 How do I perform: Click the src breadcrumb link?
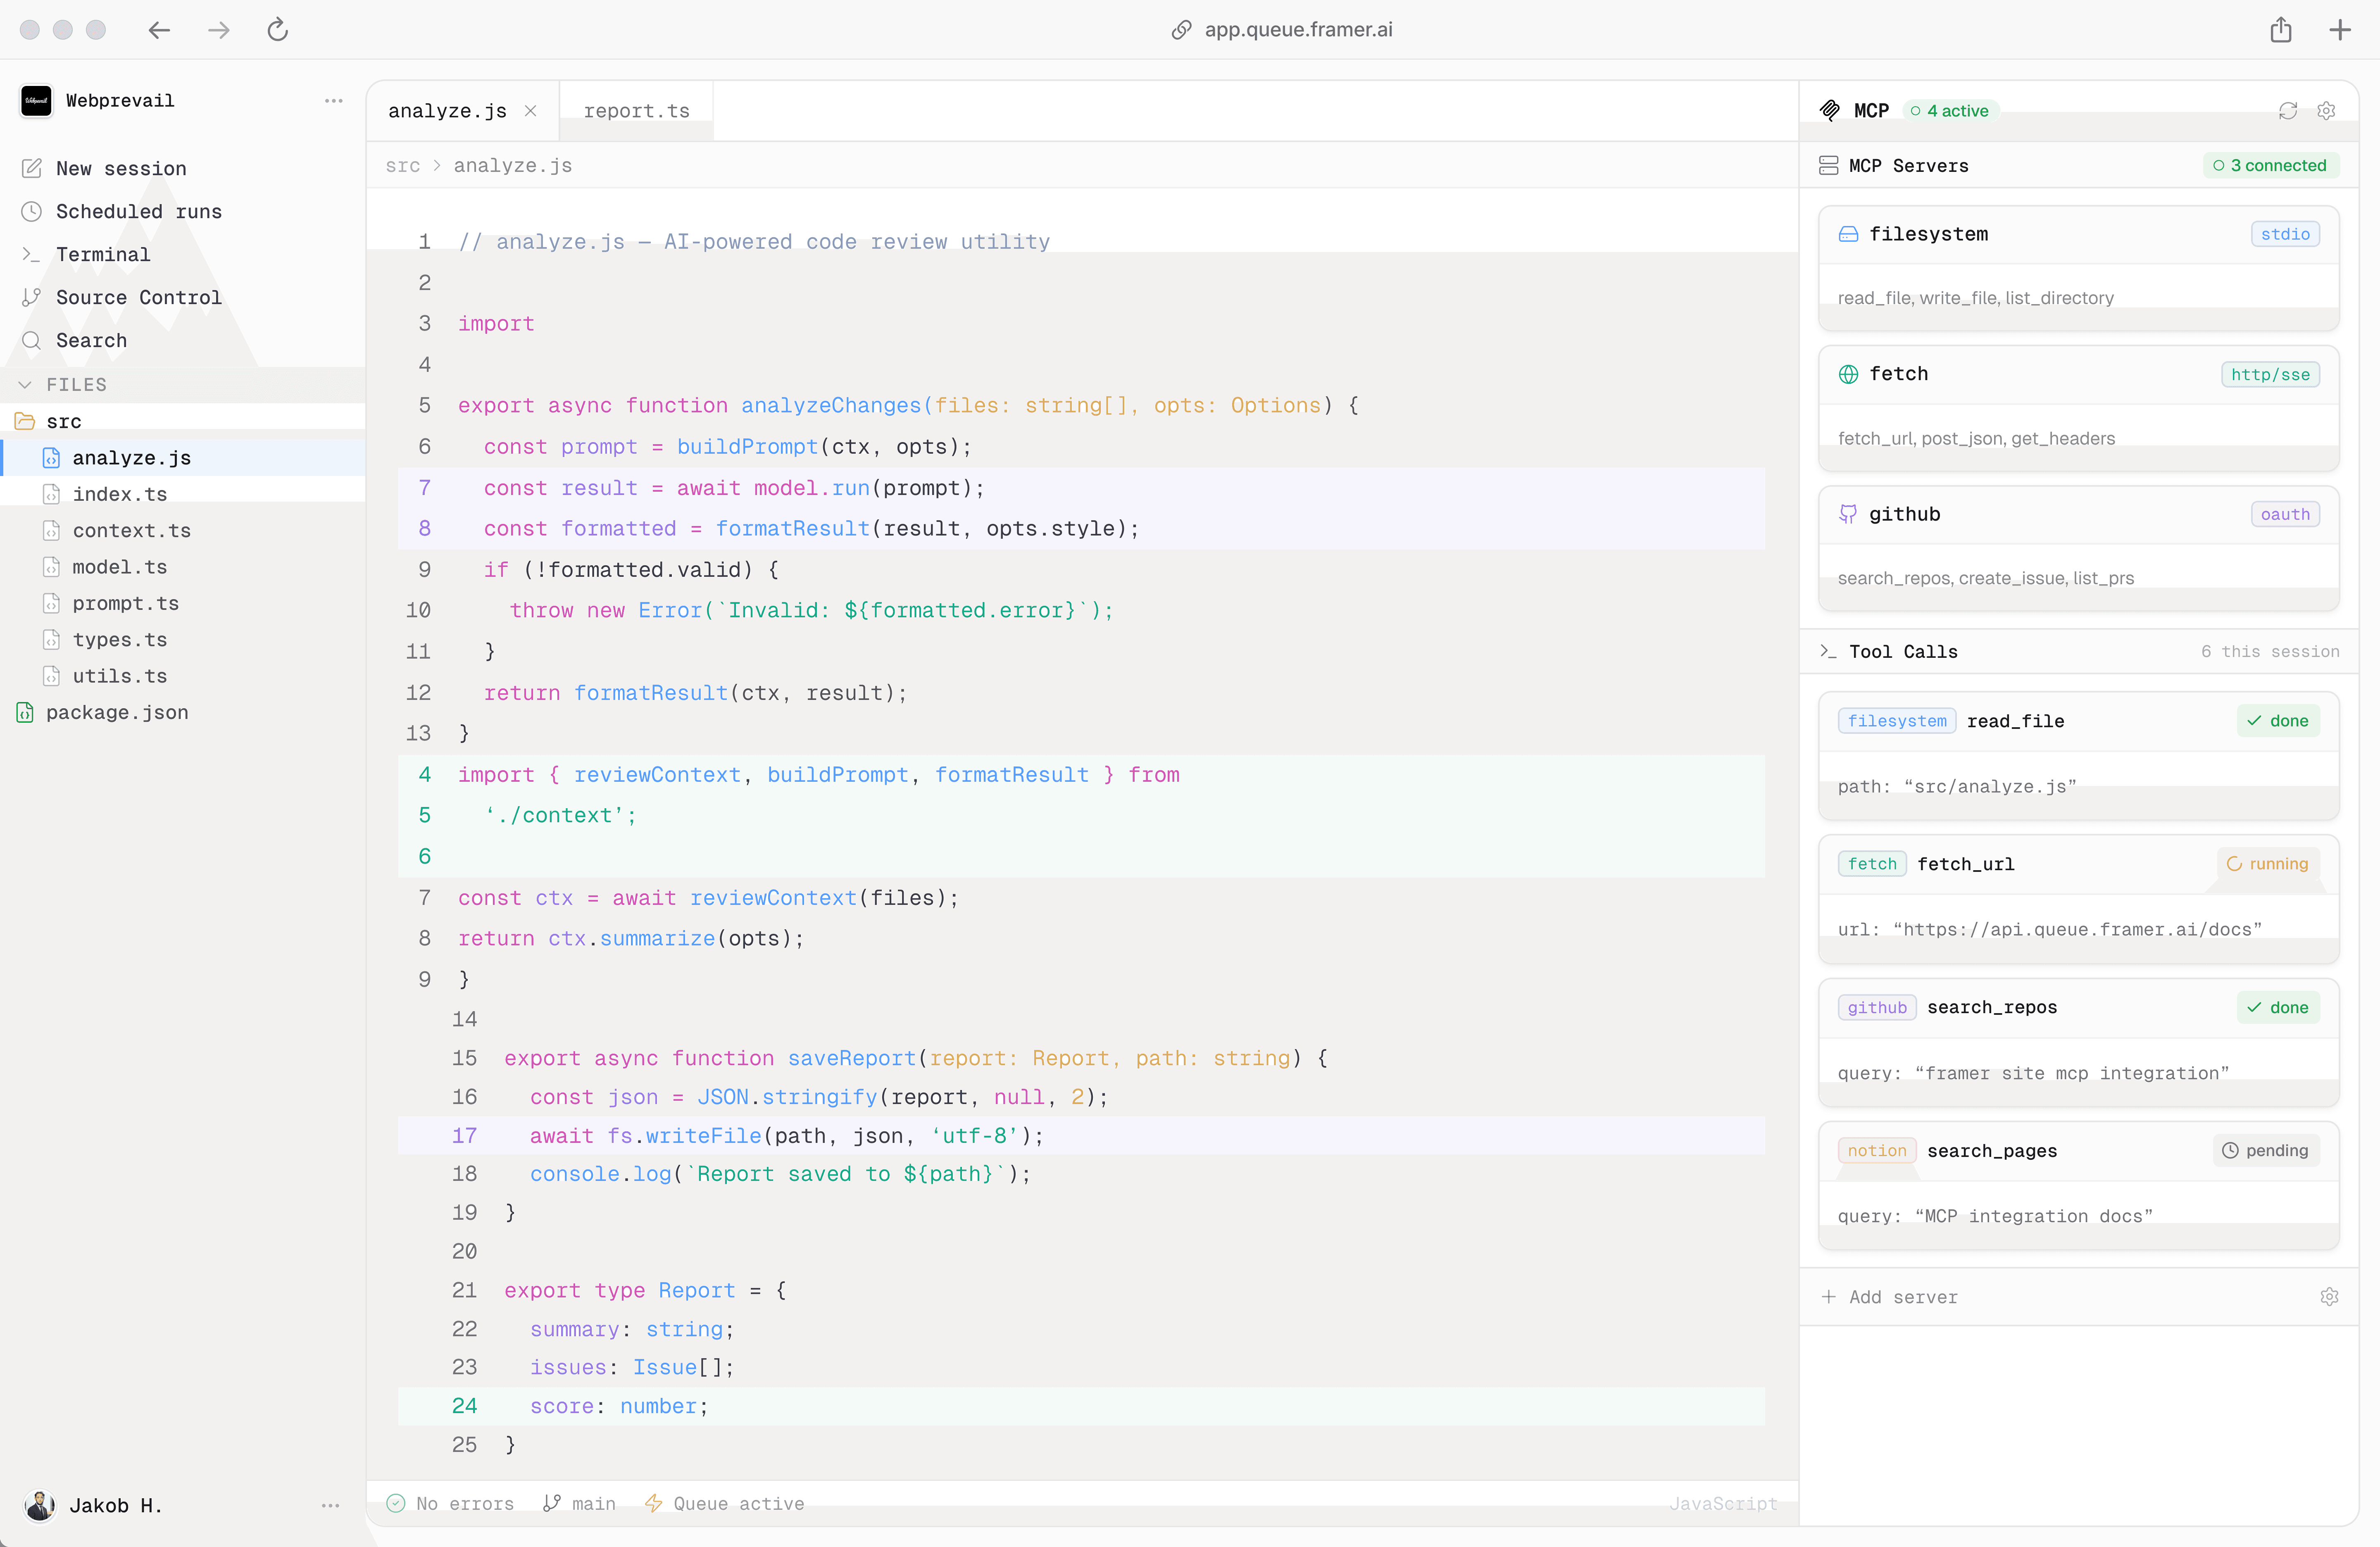(x=403, y=166)
